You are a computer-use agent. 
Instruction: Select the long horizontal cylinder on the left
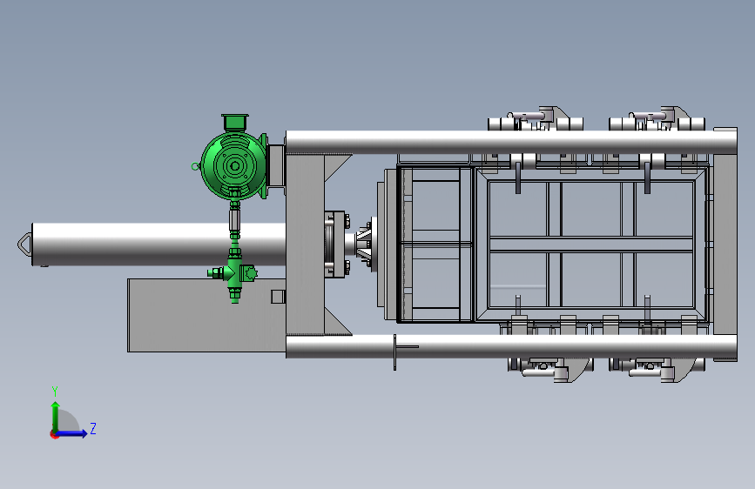point(158,244)
